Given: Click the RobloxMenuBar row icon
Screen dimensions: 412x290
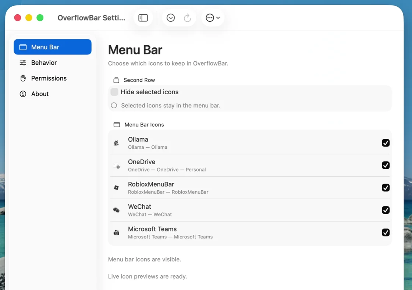Looking at the screenshot, I should tap(116, 187).
